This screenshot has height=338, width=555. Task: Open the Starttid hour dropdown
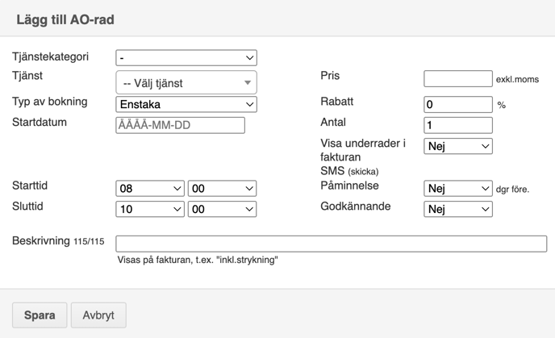pos(150,188)
